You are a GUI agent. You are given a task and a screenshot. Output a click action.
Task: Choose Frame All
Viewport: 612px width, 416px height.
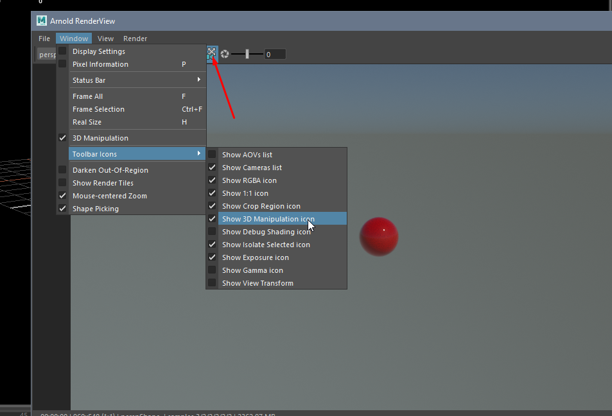131,96
